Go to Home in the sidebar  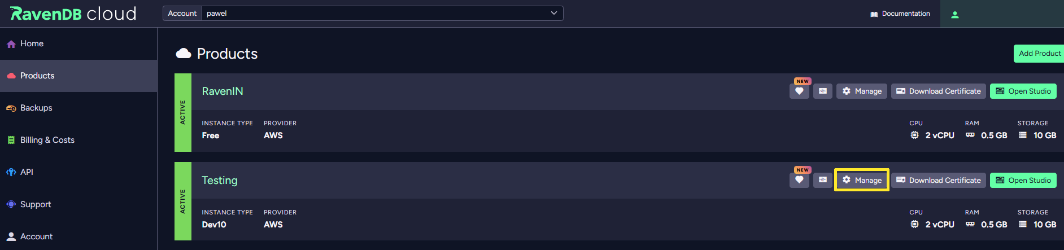click(32, 43)
